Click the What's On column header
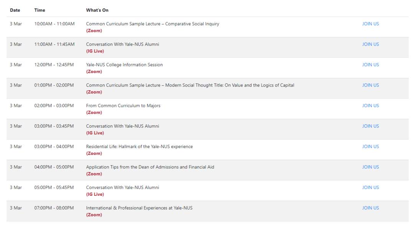Screen dimensions: 414x226 click(x=97, y=10)
